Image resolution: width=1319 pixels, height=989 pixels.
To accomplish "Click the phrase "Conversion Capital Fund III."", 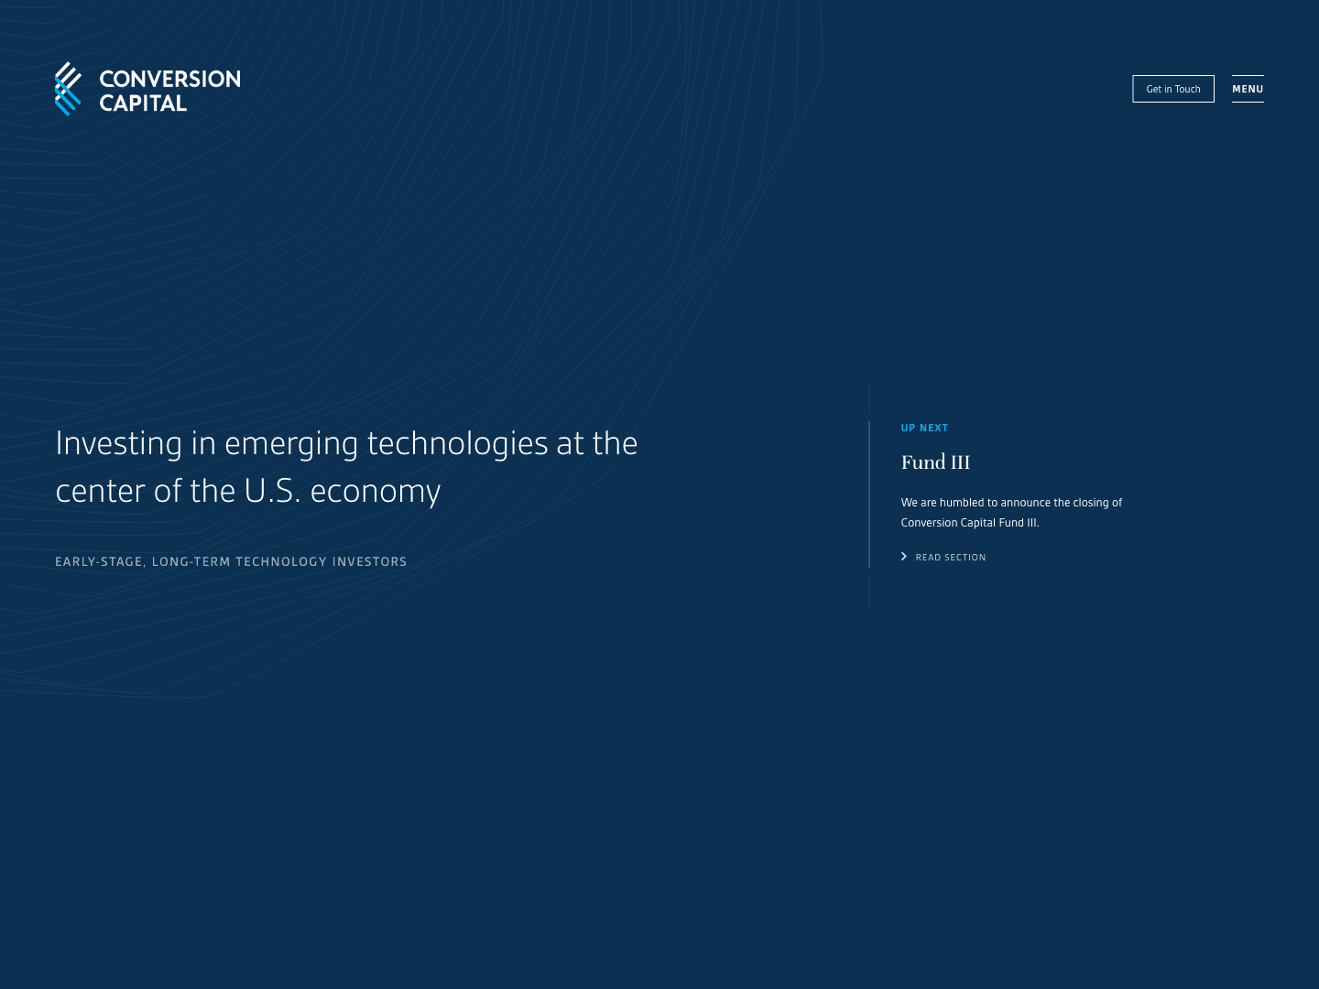I will pos(970,523).
